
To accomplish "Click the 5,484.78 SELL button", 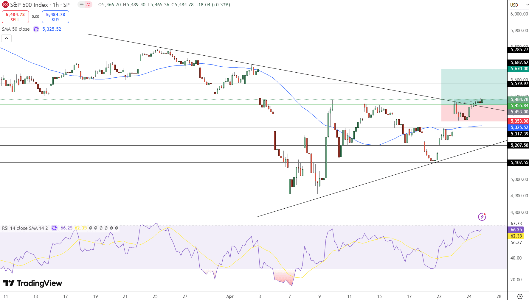I will click(x=15, y=17).
